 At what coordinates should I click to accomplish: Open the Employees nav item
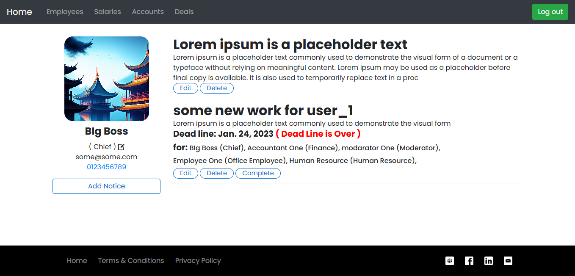(x=65, y=12)
